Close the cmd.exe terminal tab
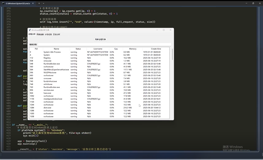 [x=33, y=3]
